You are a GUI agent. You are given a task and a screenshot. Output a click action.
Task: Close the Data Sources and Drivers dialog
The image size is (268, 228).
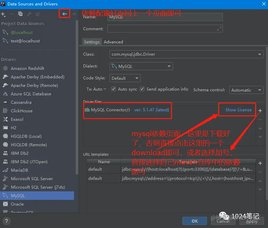pos(264,4)
